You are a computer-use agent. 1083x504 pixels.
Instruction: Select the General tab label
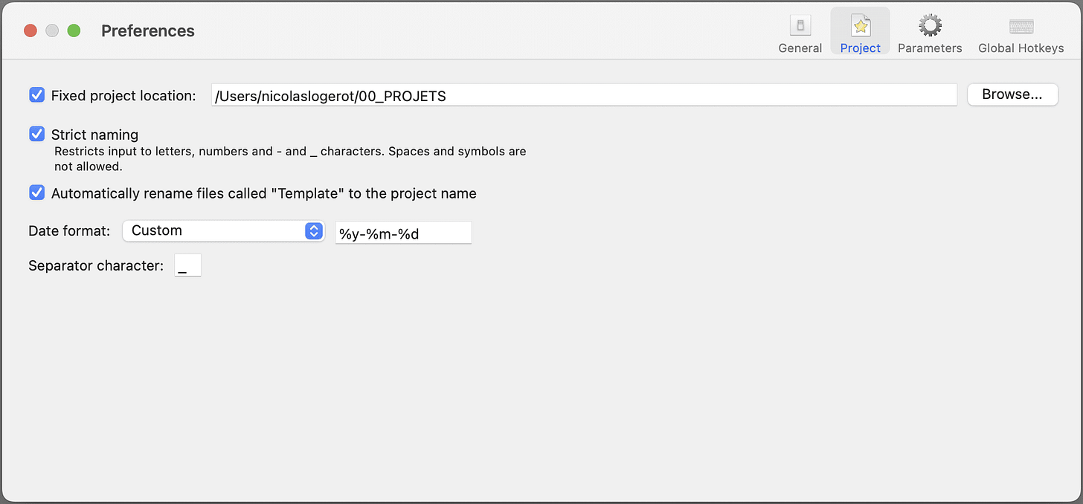click(800, 48)
